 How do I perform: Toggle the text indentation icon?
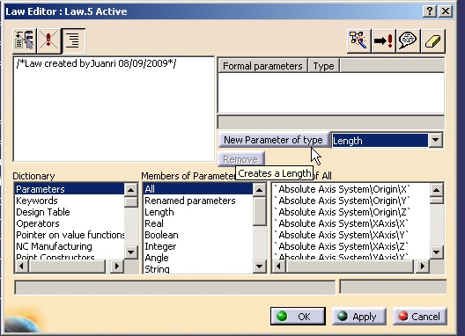coord(73,40)
